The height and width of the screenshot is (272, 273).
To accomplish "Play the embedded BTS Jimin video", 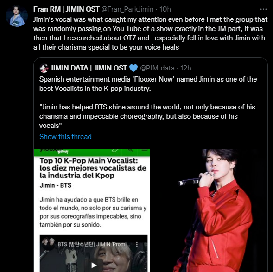I will pyautogui.click(x=94, y=265).
